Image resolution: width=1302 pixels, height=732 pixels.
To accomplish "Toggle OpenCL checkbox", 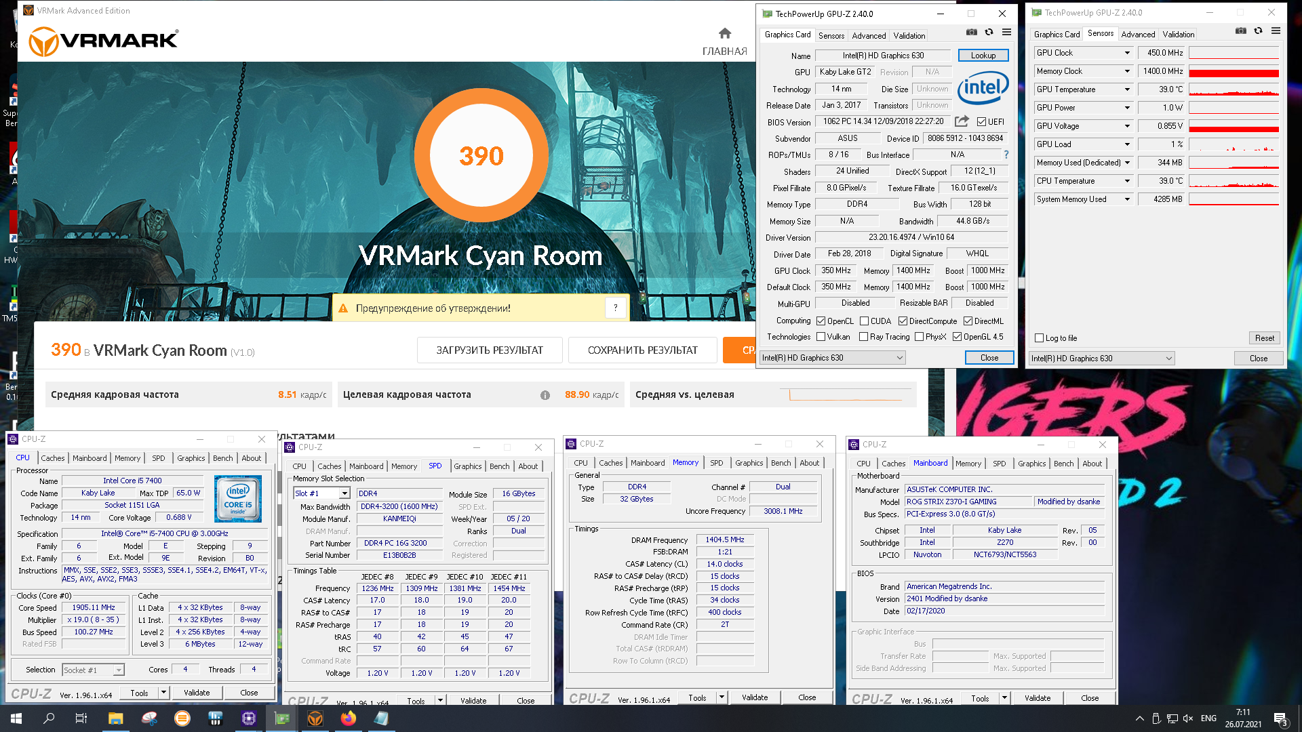I will [821, 321].
